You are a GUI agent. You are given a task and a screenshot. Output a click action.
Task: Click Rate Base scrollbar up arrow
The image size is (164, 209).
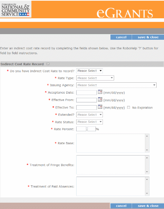click(147, 136)
